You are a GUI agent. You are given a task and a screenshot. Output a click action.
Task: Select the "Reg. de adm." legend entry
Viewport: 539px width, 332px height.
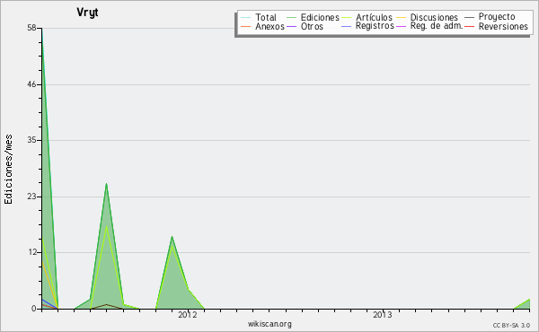[x=437, y=26]
